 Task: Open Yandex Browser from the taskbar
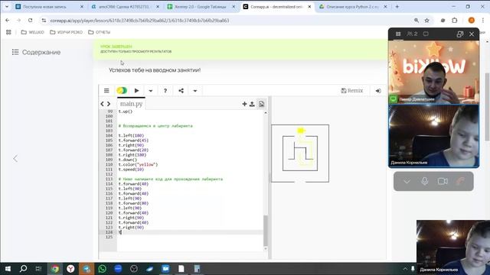(x=70, y=268)
